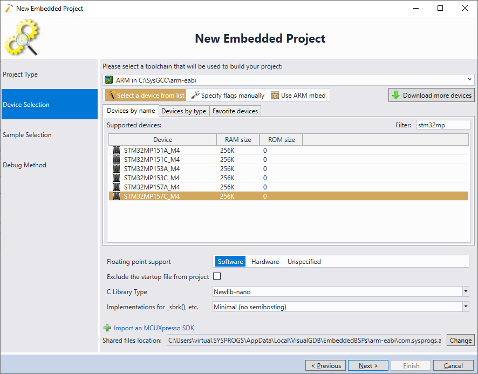478x374 pixels.
Task: Switch to Use ARM mbed mode
Action: [298, 95]
